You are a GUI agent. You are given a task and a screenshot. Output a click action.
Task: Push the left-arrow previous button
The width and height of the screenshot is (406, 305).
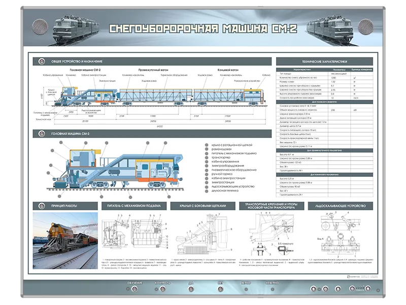tap(313, 289)
